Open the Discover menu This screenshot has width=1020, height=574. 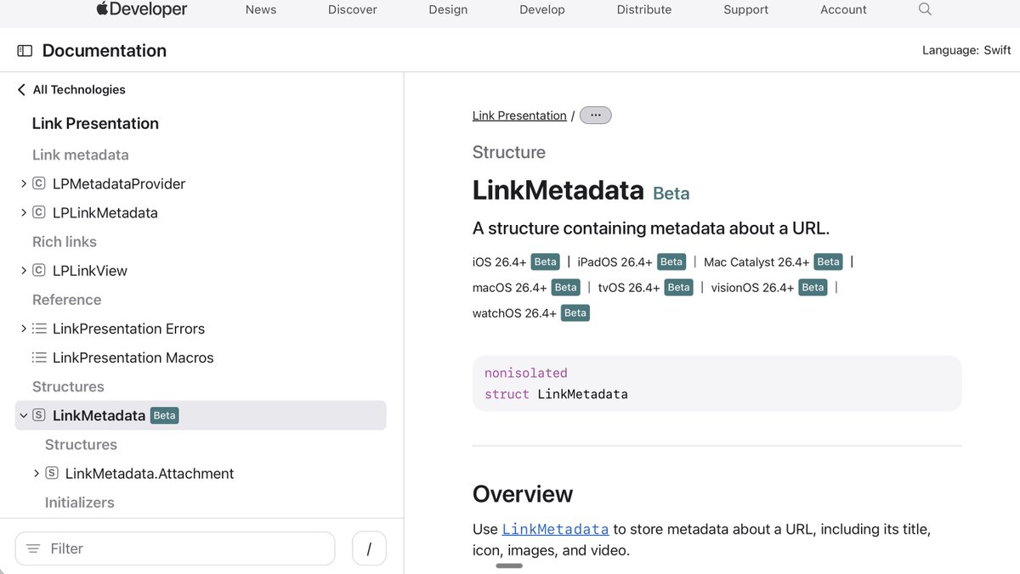point(353,9)
